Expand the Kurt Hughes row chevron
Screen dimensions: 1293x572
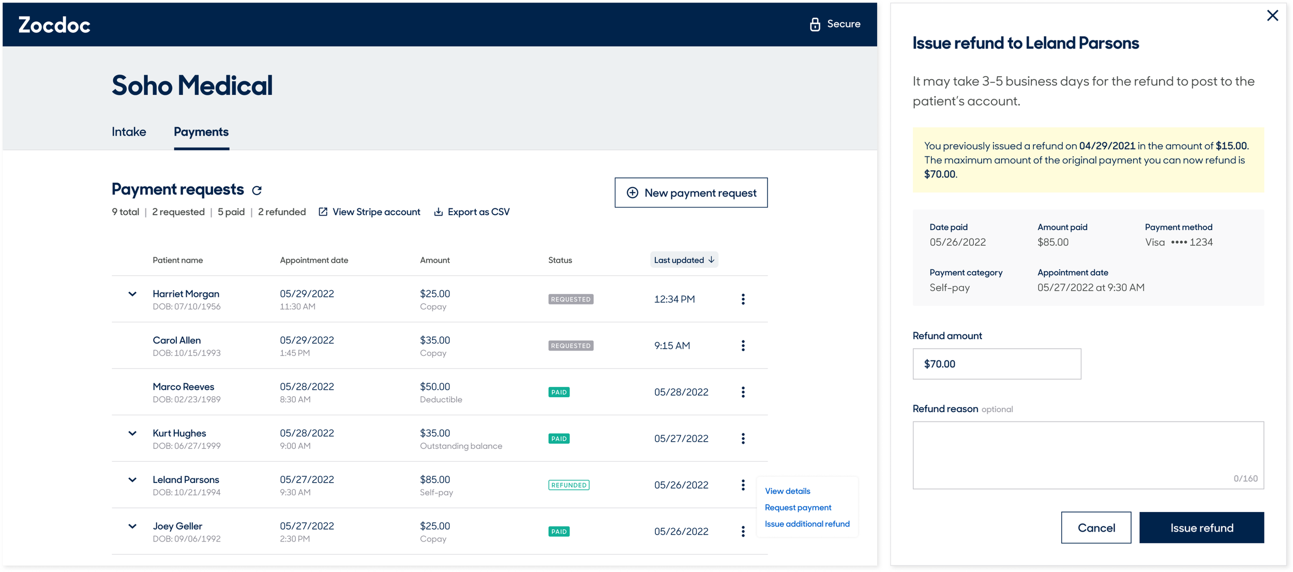[132, 433]
